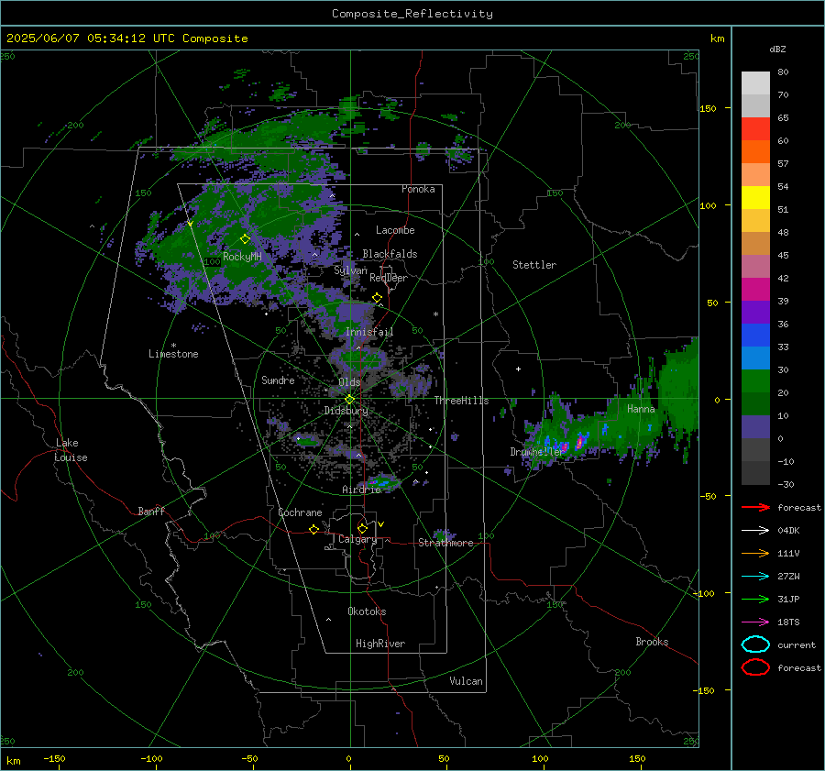Click the cyan 27ZW arrow icon
This screenshot has height=771, width=825.
[x=755, y=577]
